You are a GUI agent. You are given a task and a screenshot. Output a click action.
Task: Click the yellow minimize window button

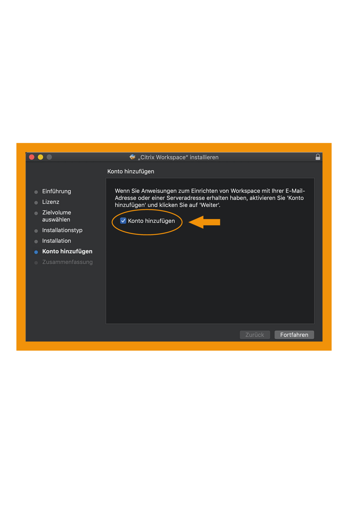(x=41, y=157)
